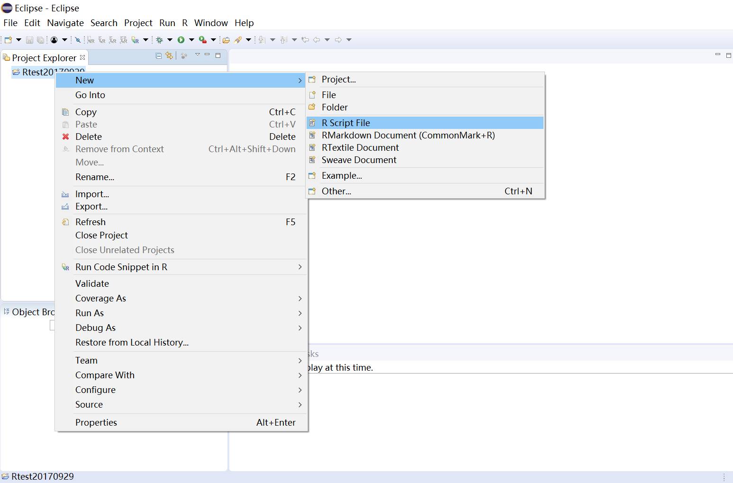Click the Save All toolbar icon
This screenshot has width=733, height=483.
[41, 40]
